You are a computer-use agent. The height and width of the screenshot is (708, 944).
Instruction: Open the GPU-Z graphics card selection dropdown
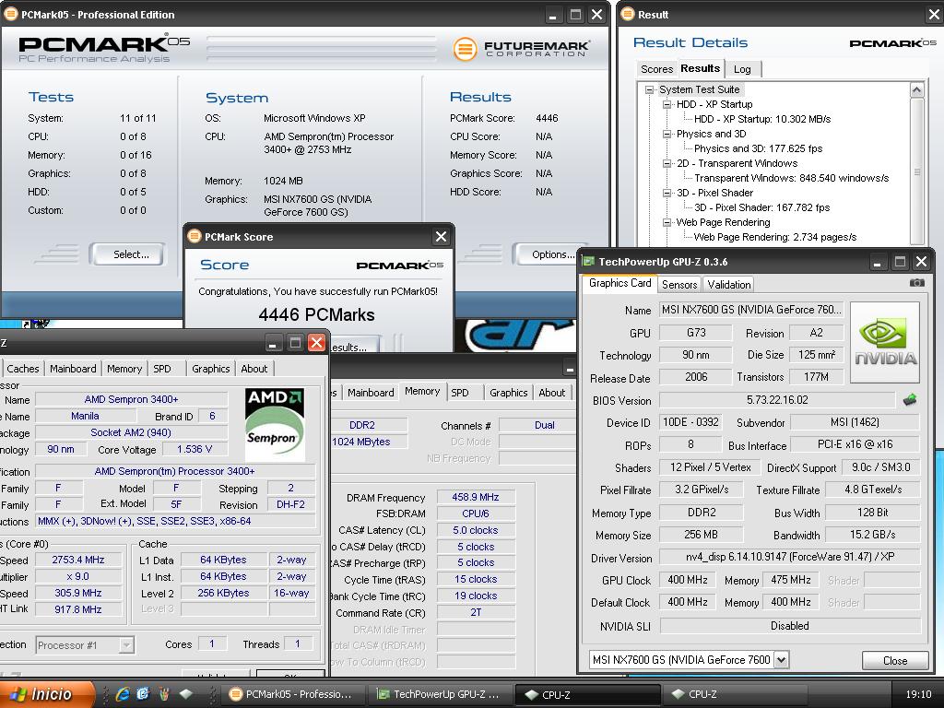tap(781, 660)
